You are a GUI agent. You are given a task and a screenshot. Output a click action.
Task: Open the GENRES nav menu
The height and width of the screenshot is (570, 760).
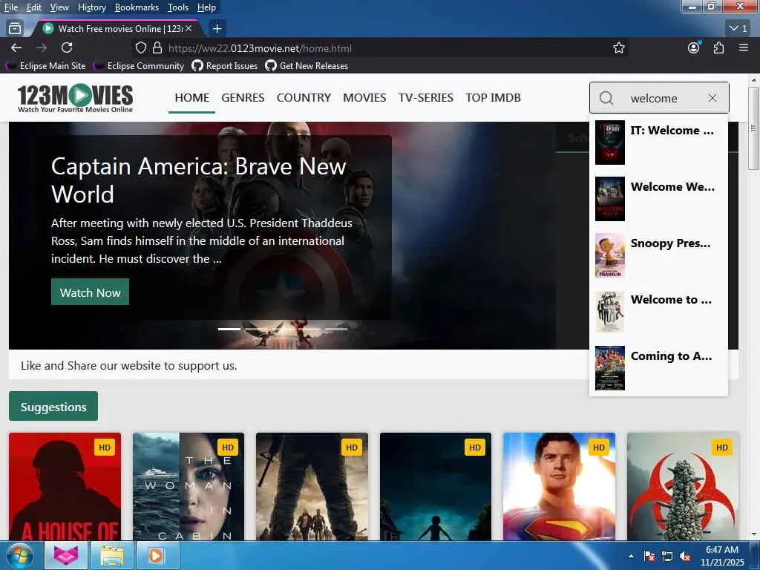click(243, 97)
